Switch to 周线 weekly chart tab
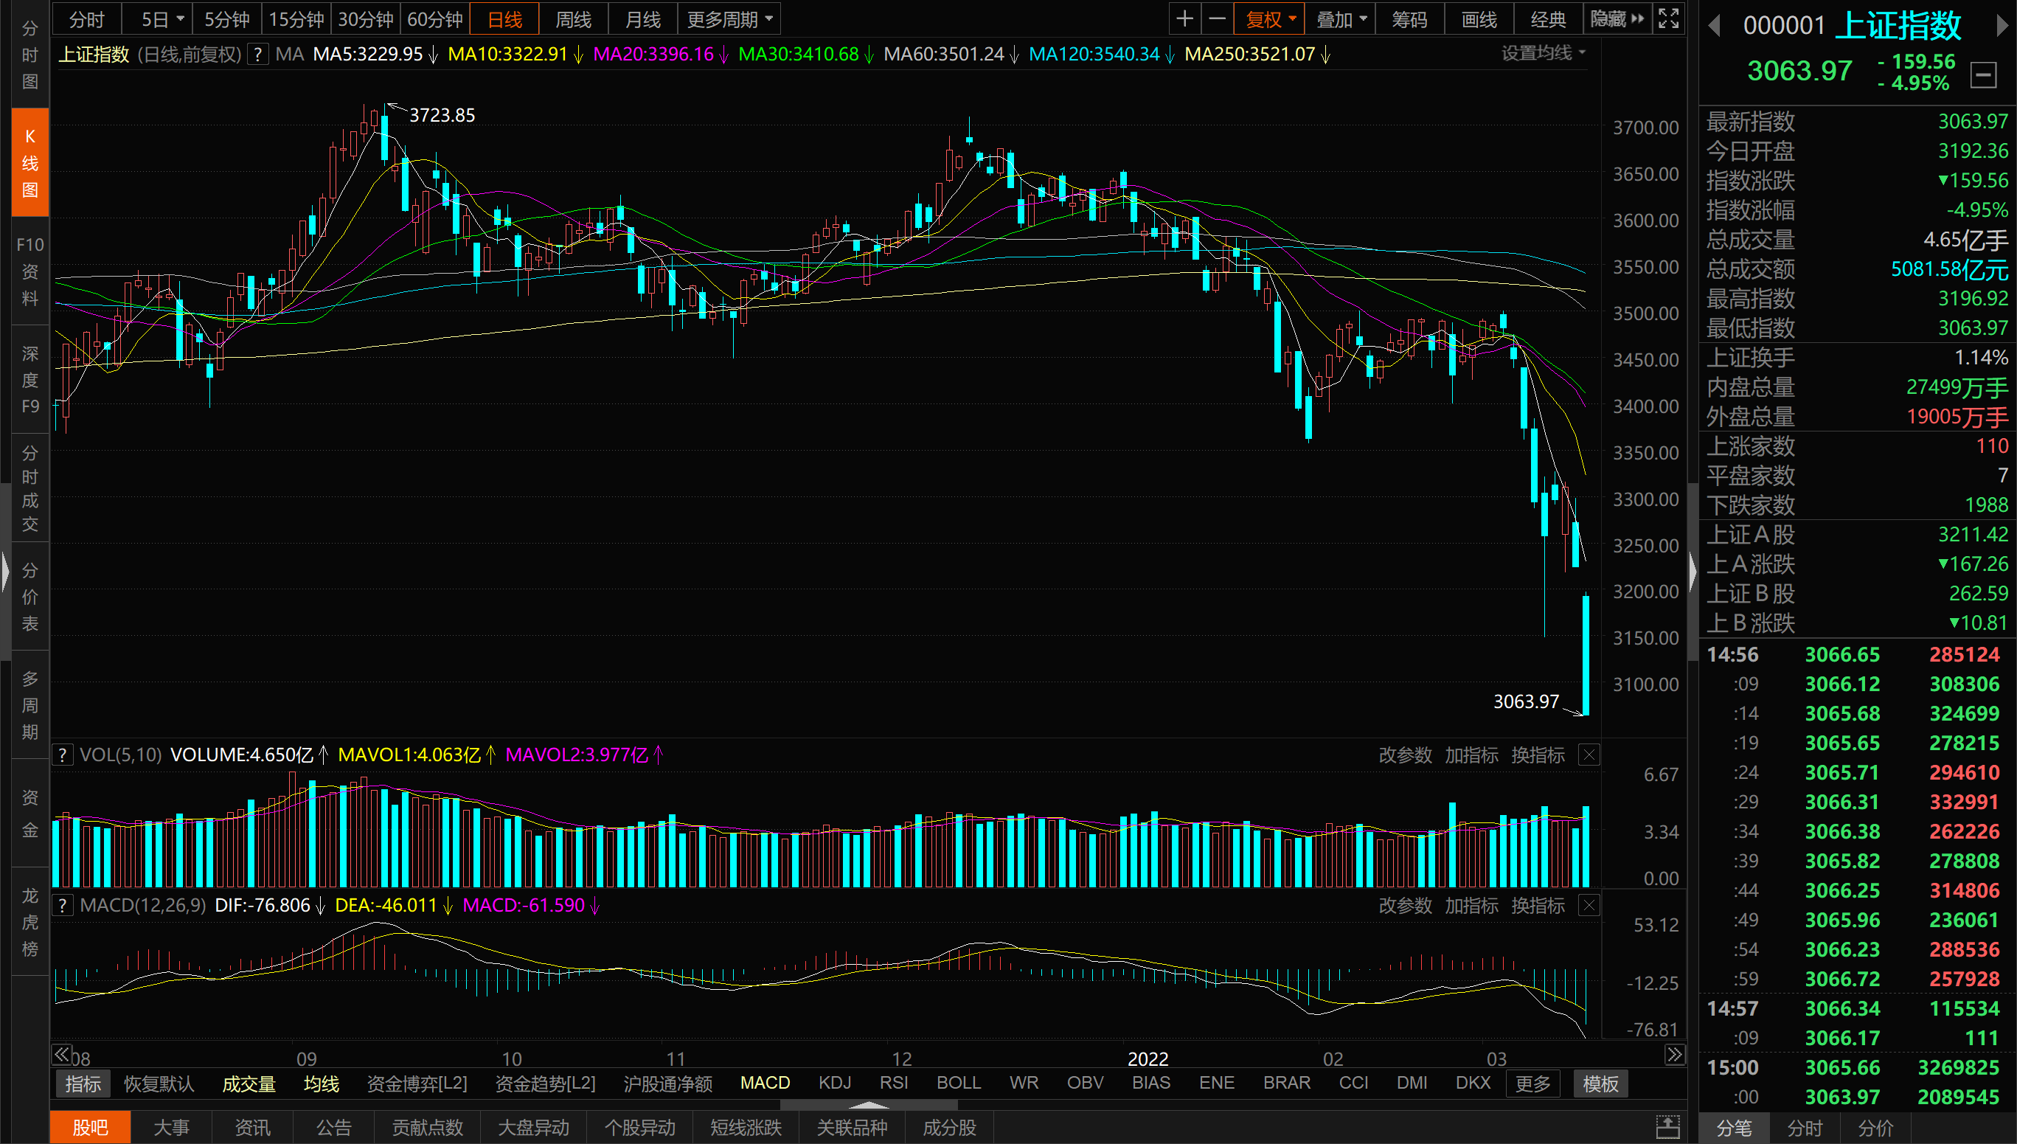This screenshot has height=1144, width=2017. [x=573, y=19]
